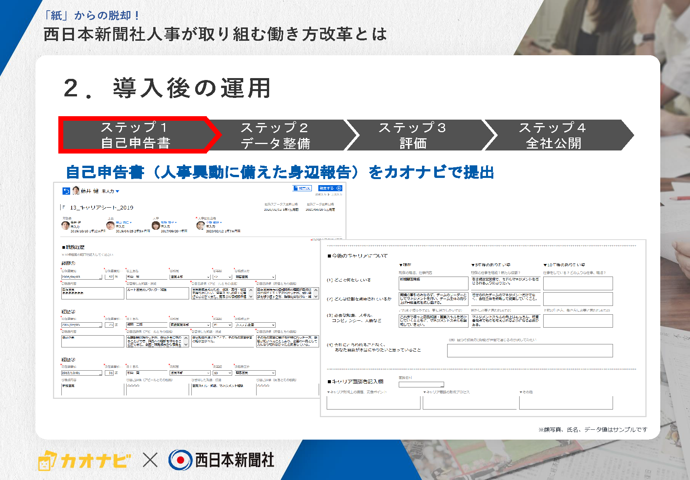
Task: Click the ■今後のキャリアについて heading
Action: (358, 256)
